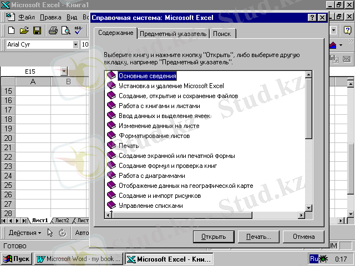
Task: Open the Действия drawing menu dropdown
Action: [25, 233]
